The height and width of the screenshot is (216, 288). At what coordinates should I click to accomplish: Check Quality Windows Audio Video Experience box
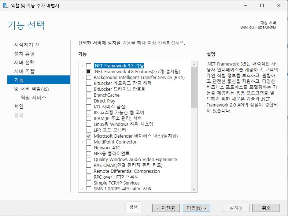pyautogui.click(x=89, y=160)
